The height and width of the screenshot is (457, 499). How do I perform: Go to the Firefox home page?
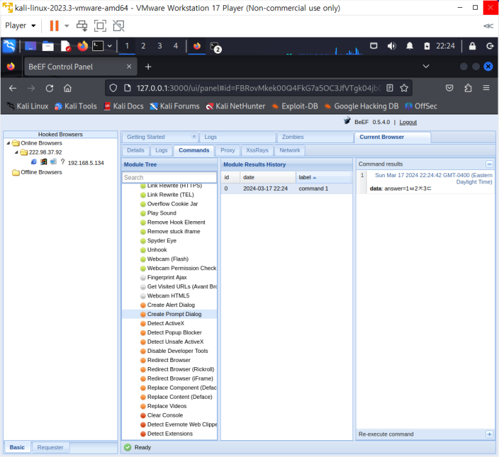pos(68,89)
